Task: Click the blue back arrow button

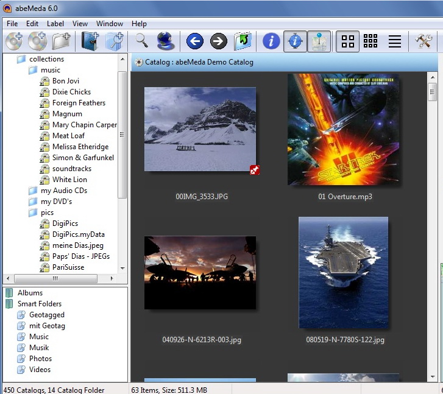Action: 195,41
